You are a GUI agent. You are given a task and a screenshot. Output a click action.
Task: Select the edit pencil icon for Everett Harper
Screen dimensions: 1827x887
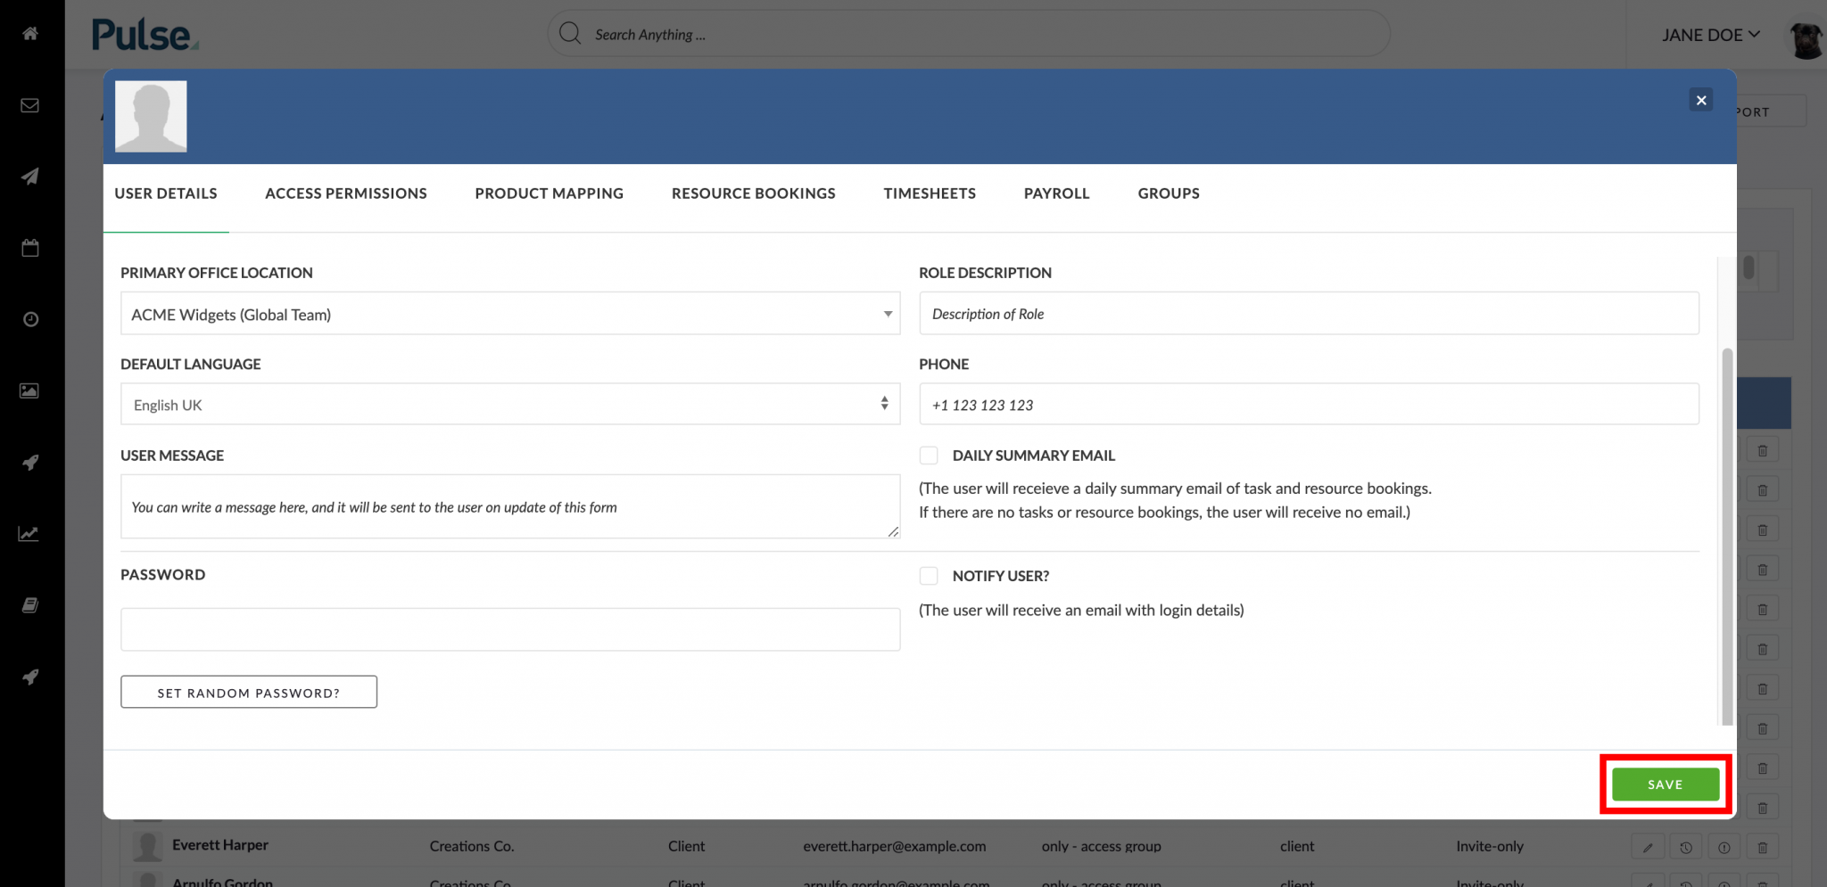click(x=1648, y=846)
